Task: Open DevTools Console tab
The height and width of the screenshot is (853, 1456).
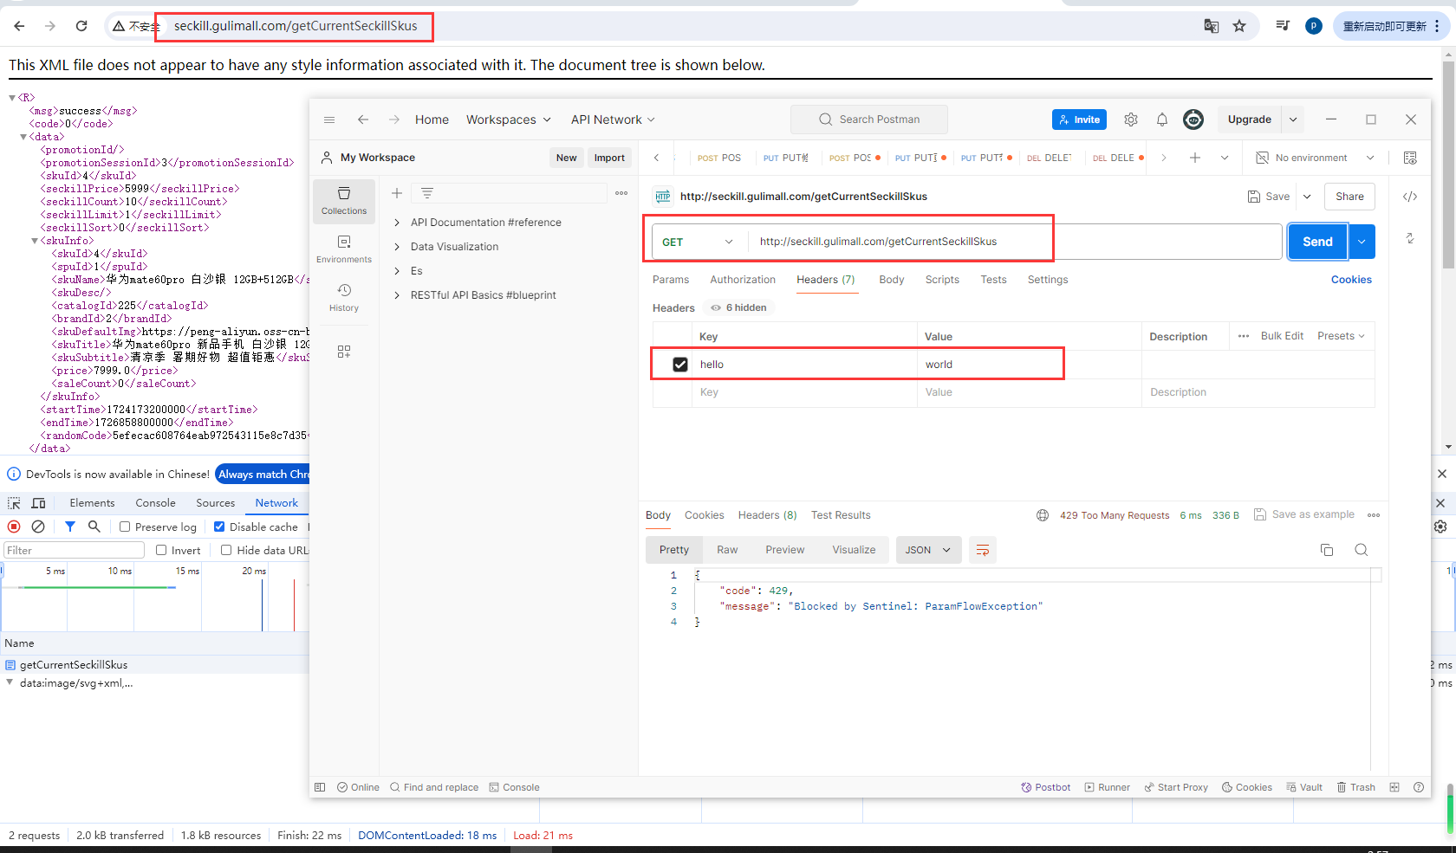Action: pos(155,503)
